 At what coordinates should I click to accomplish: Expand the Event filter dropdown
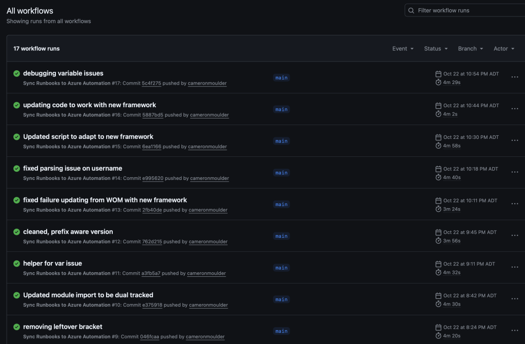coord(403,49)
